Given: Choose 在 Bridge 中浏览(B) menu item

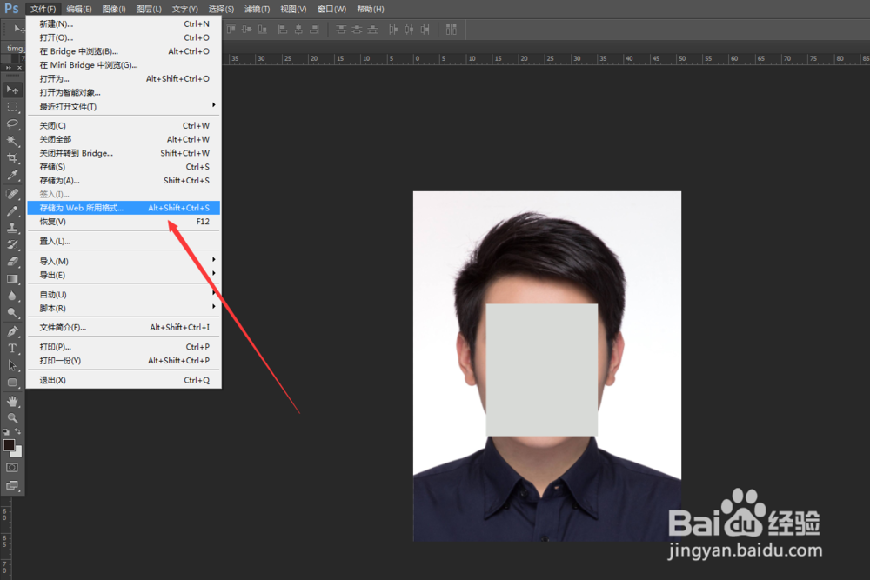Looking at the screenshot, I should [x=124, y=51].
